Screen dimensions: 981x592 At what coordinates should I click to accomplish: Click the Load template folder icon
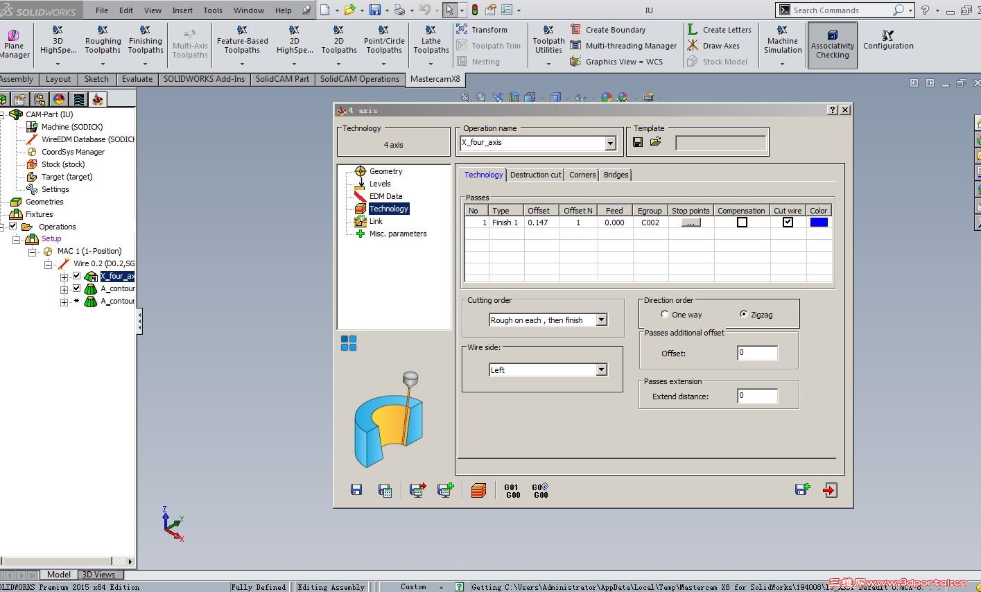point(656,142)
